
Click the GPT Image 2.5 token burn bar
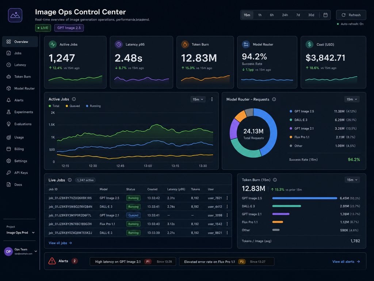coord(305,198)
